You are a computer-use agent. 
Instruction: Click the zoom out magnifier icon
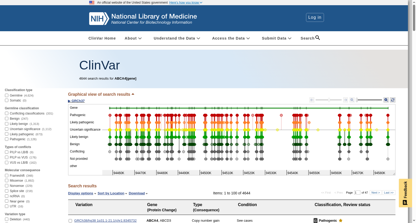[352, 100]
